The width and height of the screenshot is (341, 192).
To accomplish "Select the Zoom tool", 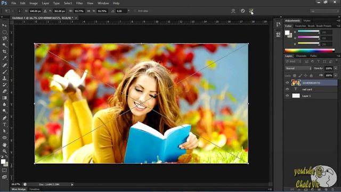I will (4, 151).
